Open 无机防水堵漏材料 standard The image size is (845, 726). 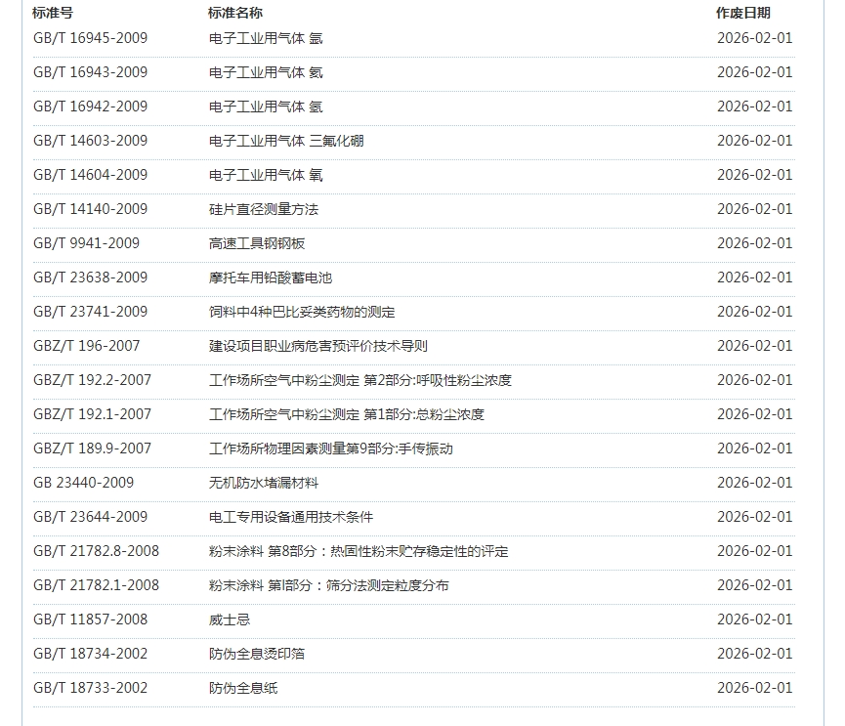264,483
